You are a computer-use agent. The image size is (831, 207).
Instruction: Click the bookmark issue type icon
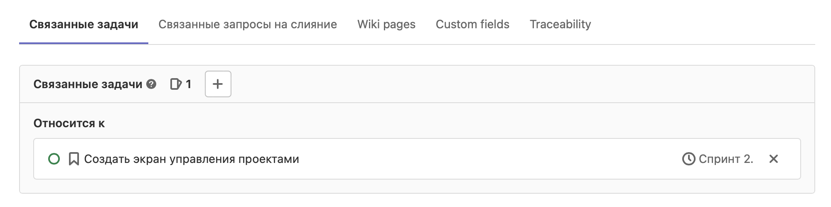tap(74, 159)
